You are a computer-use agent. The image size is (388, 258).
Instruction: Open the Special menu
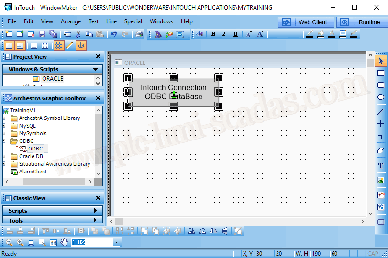(133, 21)
